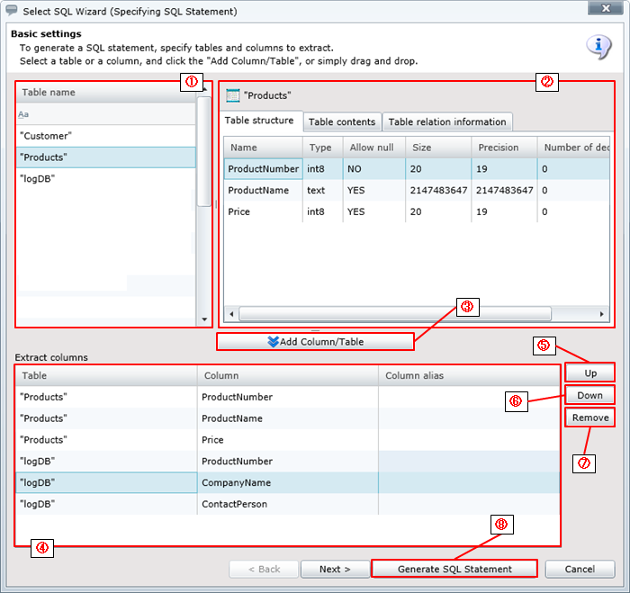Select the logDB CompanyName extract row
Viewport: 630px width, 593px height.
[x=238, y=483]
